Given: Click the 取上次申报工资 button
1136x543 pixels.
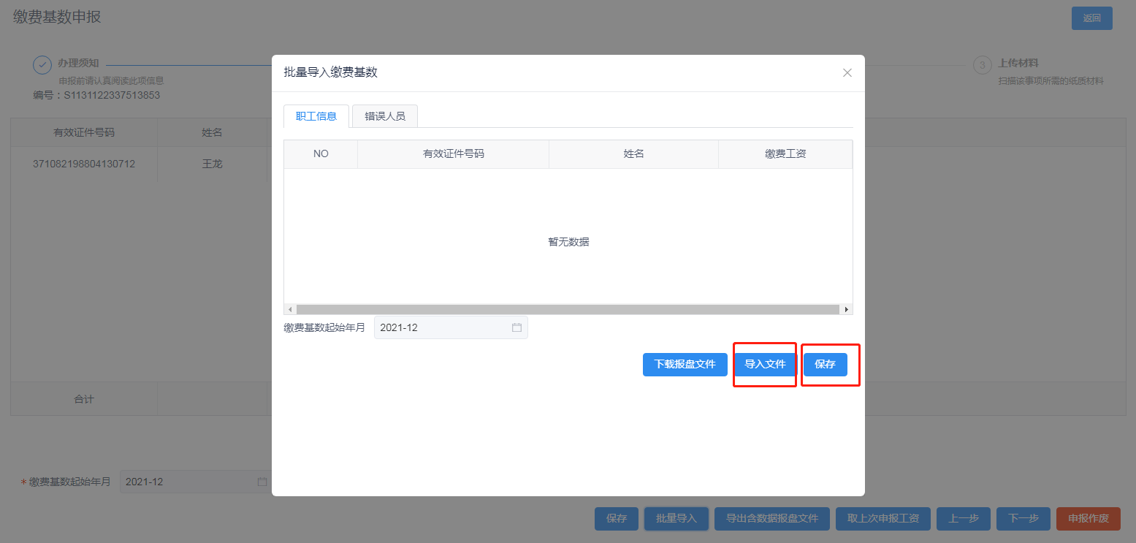Looking at the screenshot, I should 883,518.
